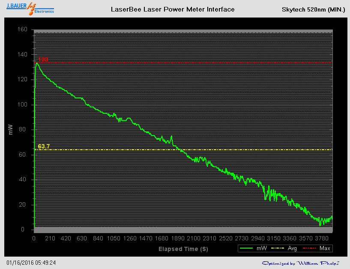Click the 210 tick on the x-axis
The image size is (350, 269).
(50, 238)
